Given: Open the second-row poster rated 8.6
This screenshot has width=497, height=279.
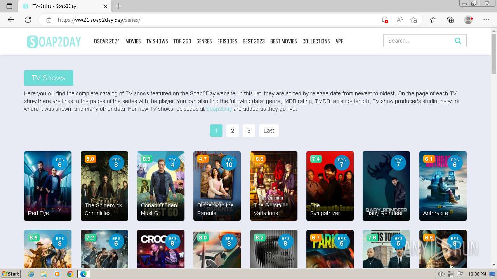Looking at the screenshot, I should 48,249.
